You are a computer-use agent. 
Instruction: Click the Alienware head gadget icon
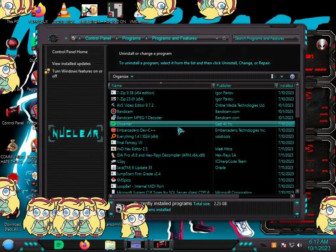tap(322, 44)
